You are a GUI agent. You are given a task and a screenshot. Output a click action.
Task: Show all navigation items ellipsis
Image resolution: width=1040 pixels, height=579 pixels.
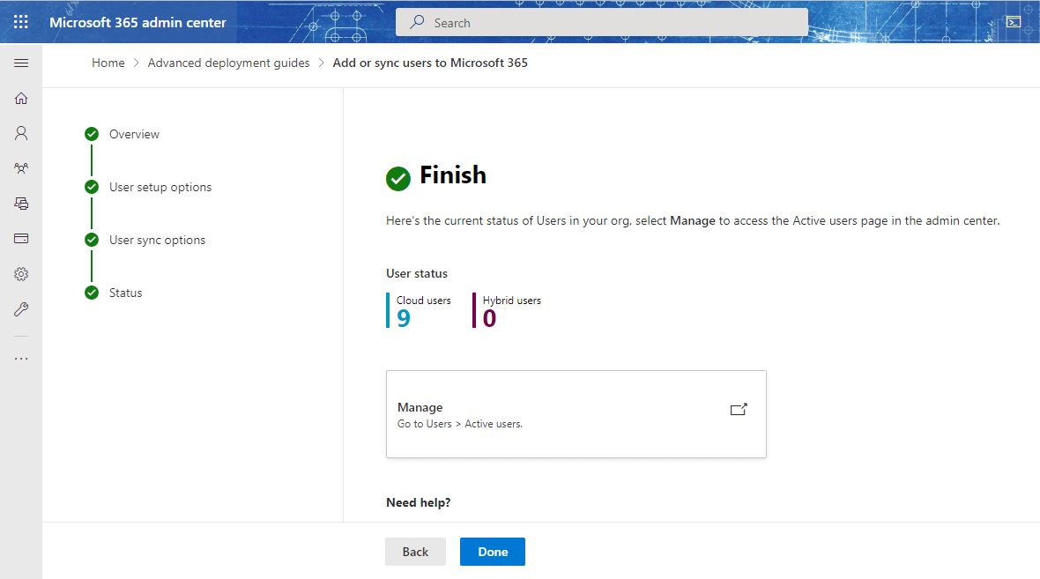tap(21, 358)
